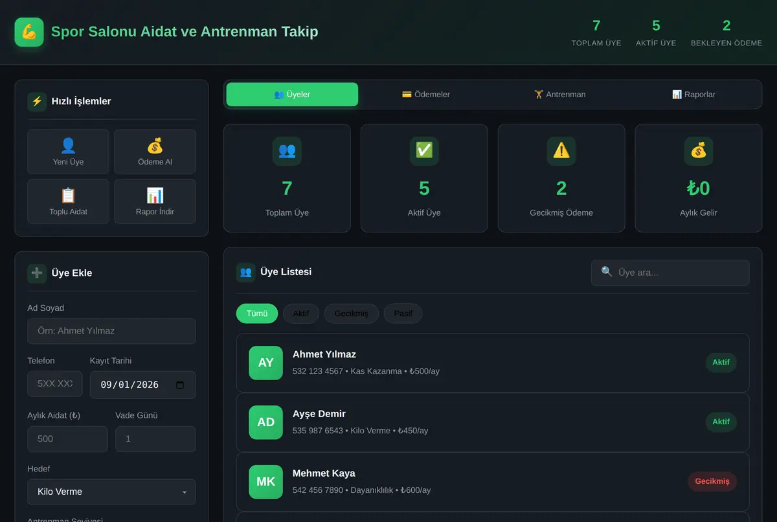Click the Aktif badge on Ayşe Demir
Screen dimensions: 777x522
pos(721,422)
